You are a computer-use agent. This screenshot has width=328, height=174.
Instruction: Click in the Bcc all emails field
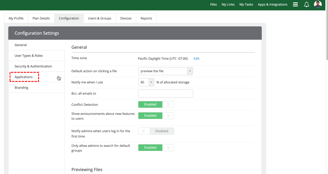pos(165,94)
